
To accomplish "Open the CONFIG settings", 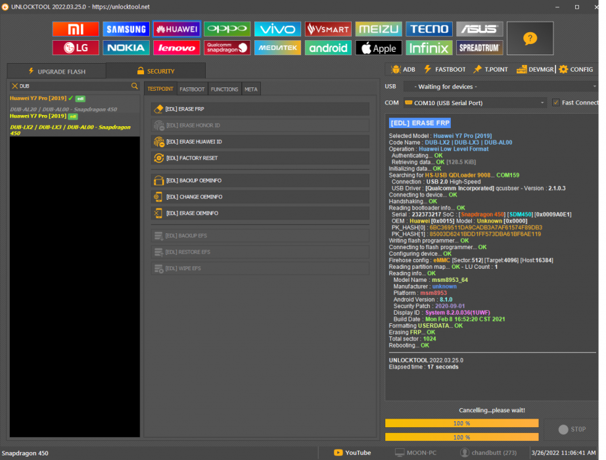I will [576, 69].
